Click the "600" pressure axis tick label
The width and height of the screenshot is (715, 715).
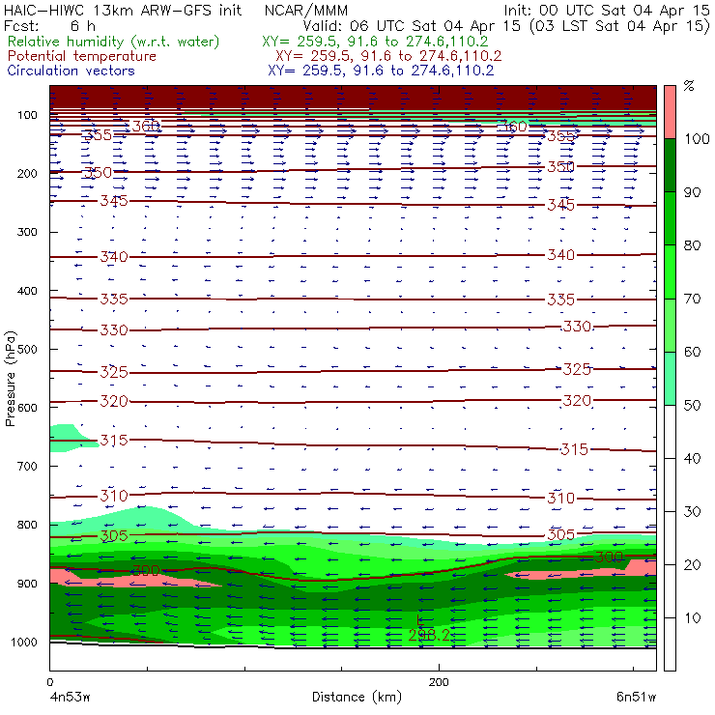pyautogui.click(x=27, y=408)
